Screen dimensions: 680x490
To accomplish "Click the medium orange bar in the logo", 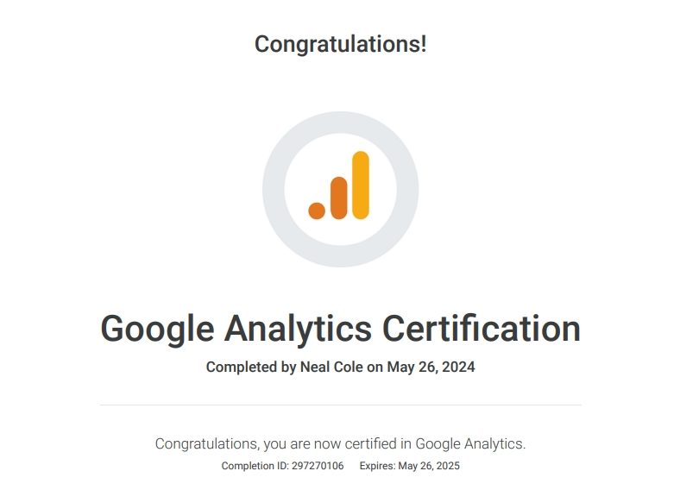I will pyautogui.click(x=338, y=198).
